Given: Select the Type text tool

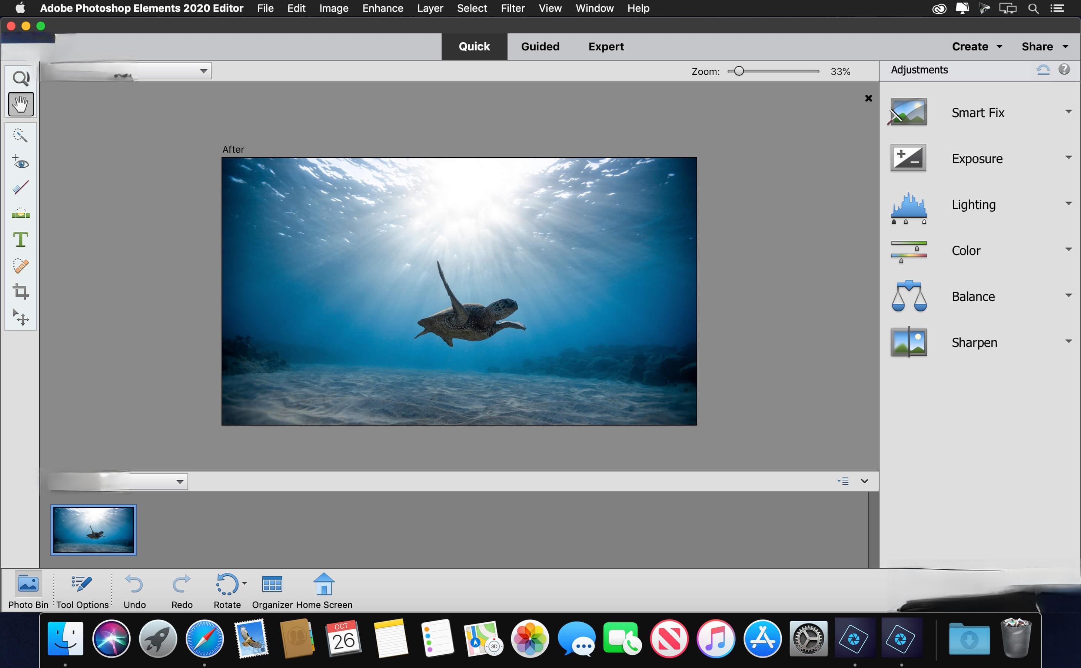Looking at the screenshot, I should (20, 239).
